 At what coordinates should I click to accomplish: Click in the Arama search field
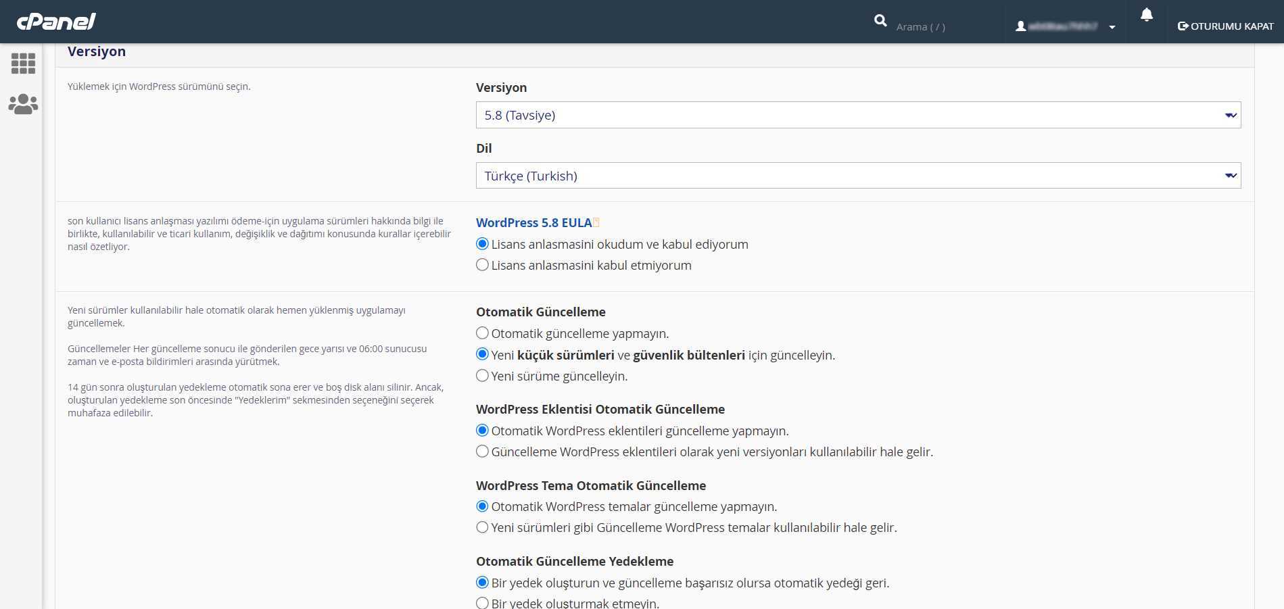tap(947, 27)
